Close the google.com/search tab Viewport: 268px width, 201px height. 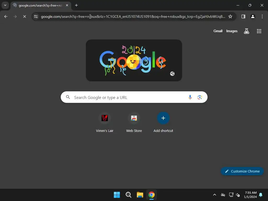click(67, 5)
